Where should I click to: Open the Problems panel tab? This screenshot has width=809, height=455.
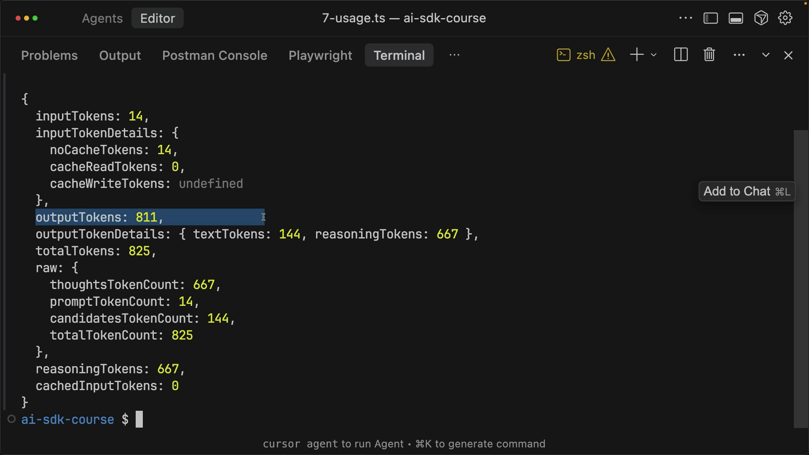49,55
